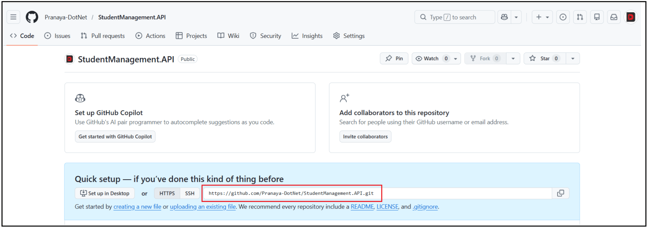Viewport: 647px width, 228px height.
Task: Expand the Fork options dropdown arrow
Action: [513, 58]
